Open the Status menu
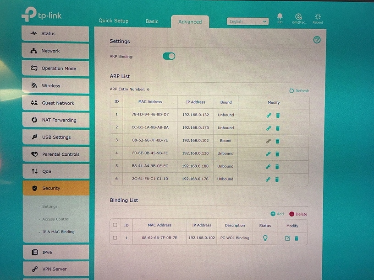Image resolution: width=374 pixels, height=280 pixels. [55, 33]
